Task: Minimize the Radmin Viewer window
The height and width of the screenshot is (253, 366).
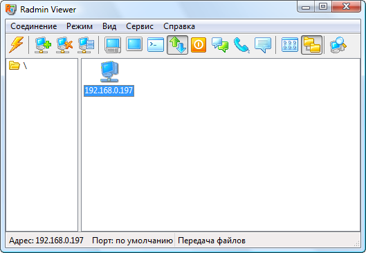Action: click(x=306, y=7)
